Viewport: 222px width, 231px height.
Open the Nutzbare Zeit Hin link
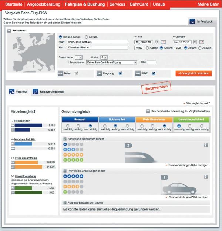click(25, 139)
